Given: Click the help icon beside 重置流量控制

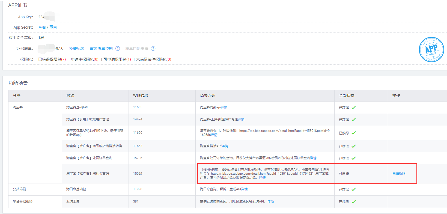Looking at the screenshot, I should (x=118, y=48).
